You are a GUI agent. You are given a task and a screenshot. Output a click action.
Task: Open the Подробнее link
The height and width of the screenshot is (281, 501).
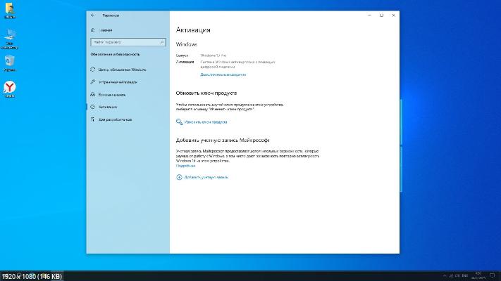click(185, 166)
